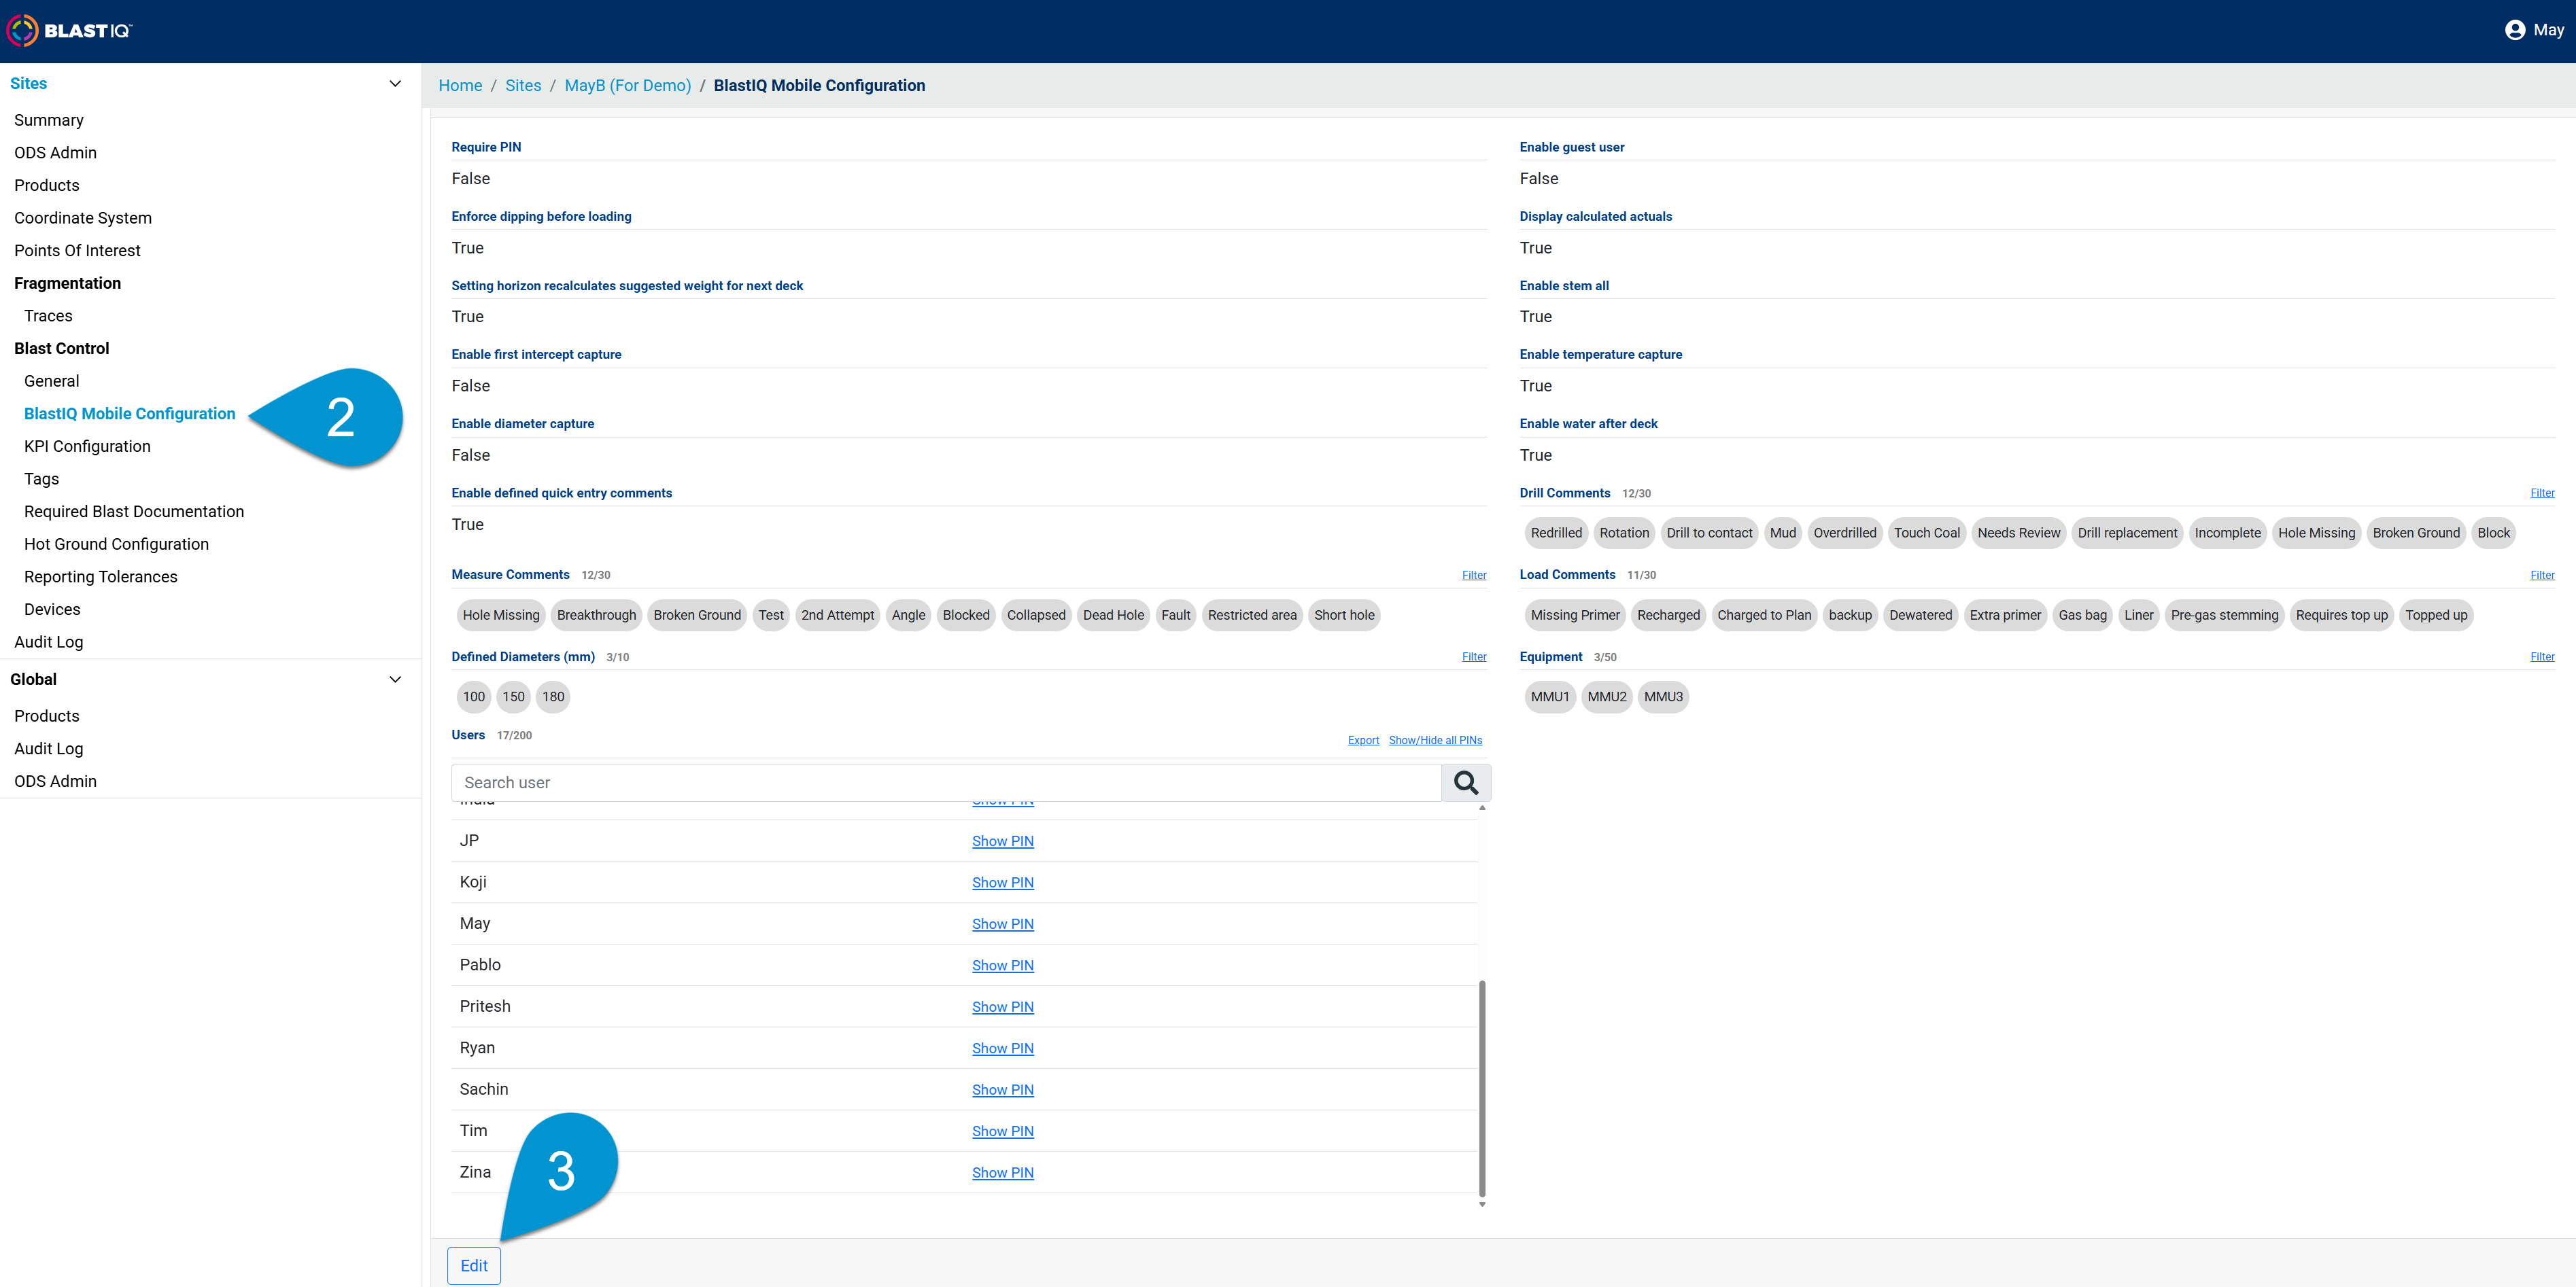Open Hot Ground Configuration
Image resolution: width=2576 pixels, height=1287 pixels.
point(116,544)
